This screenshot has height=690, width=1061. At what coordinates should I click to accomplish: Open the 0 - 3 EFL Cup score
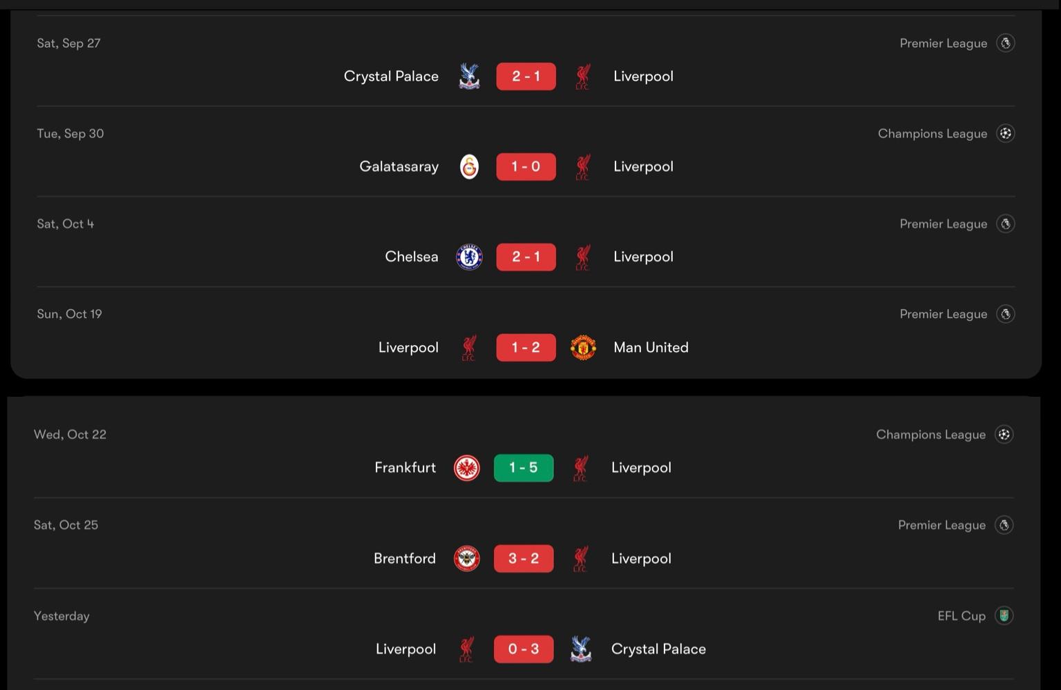[524, 649]
